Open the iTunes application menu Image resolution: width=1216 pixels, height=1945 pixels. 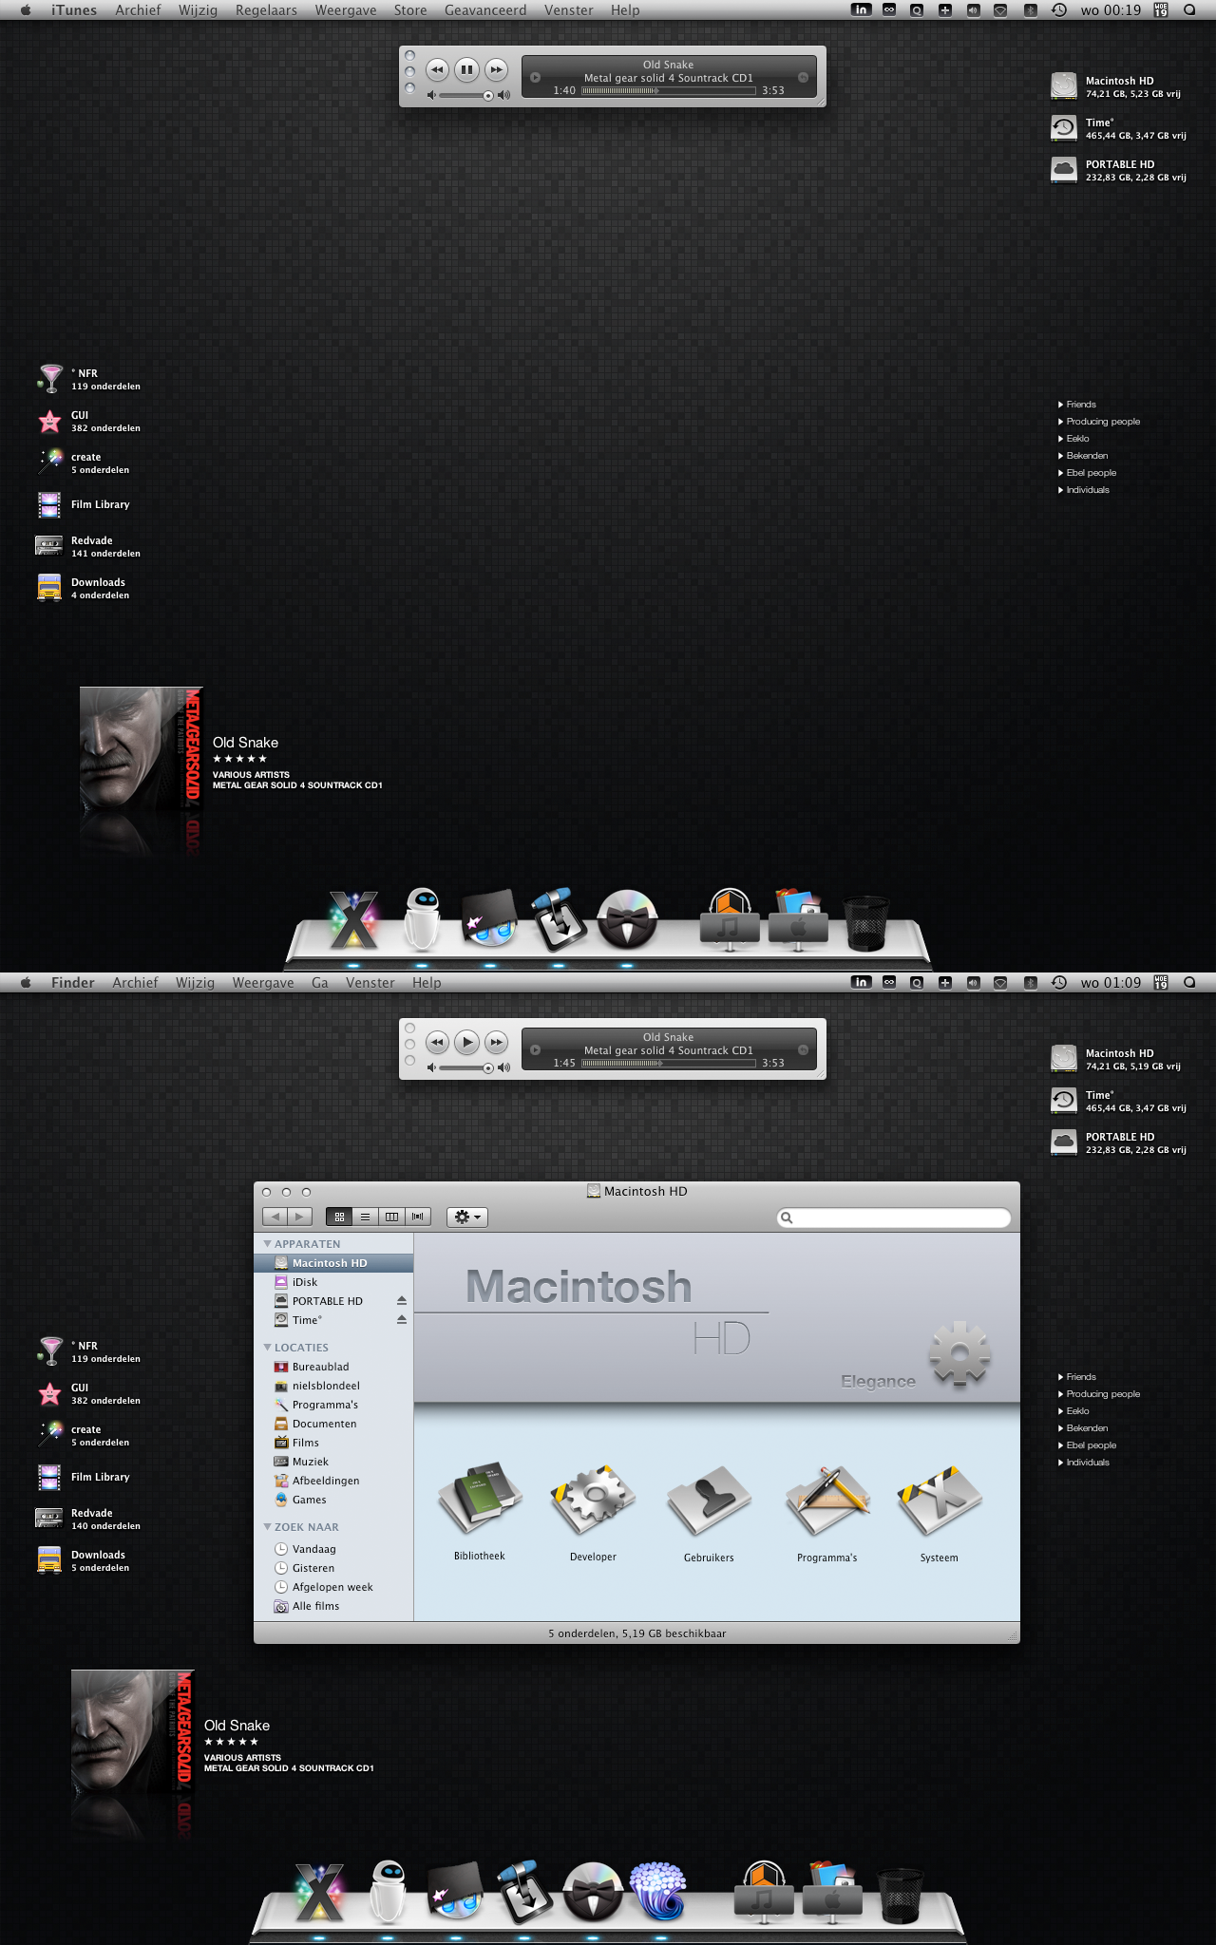coord(74,10)
